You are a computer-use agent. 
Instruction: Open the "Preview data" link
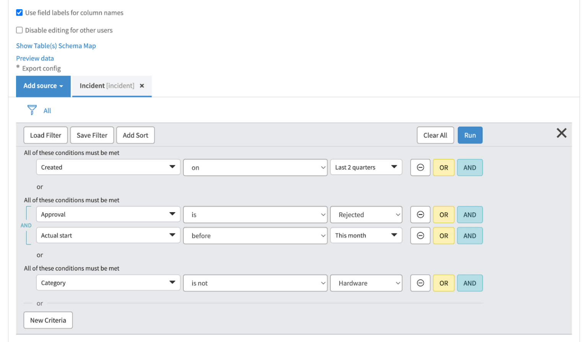coord(35,58)
